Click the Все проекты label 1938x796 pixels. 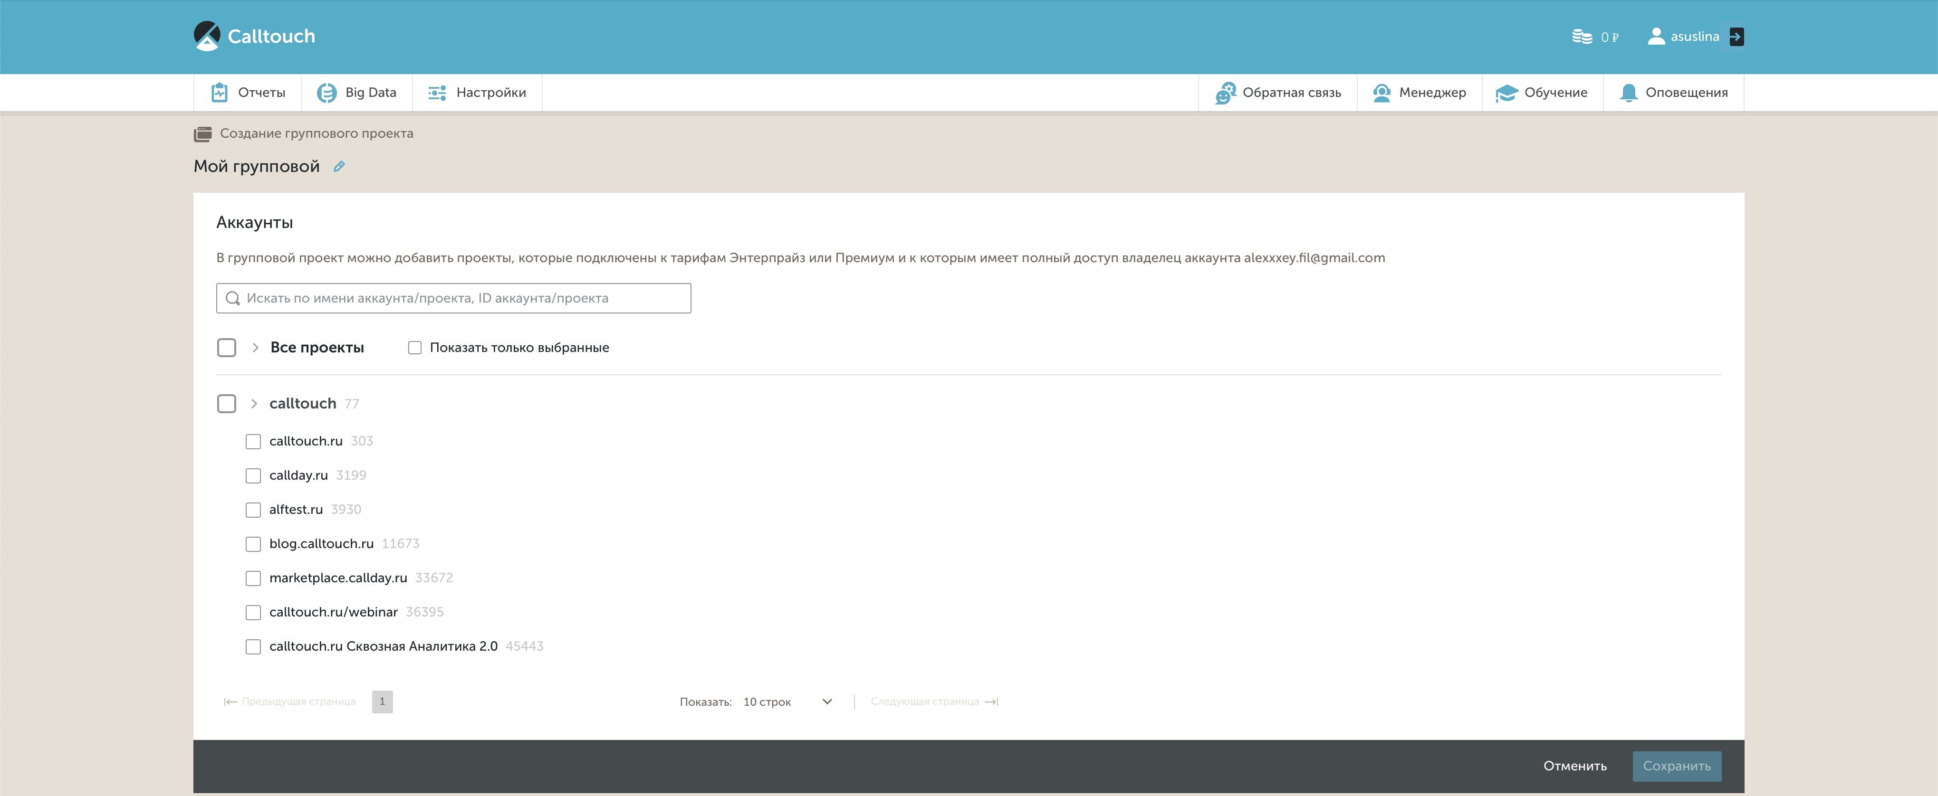pos(317,347)
